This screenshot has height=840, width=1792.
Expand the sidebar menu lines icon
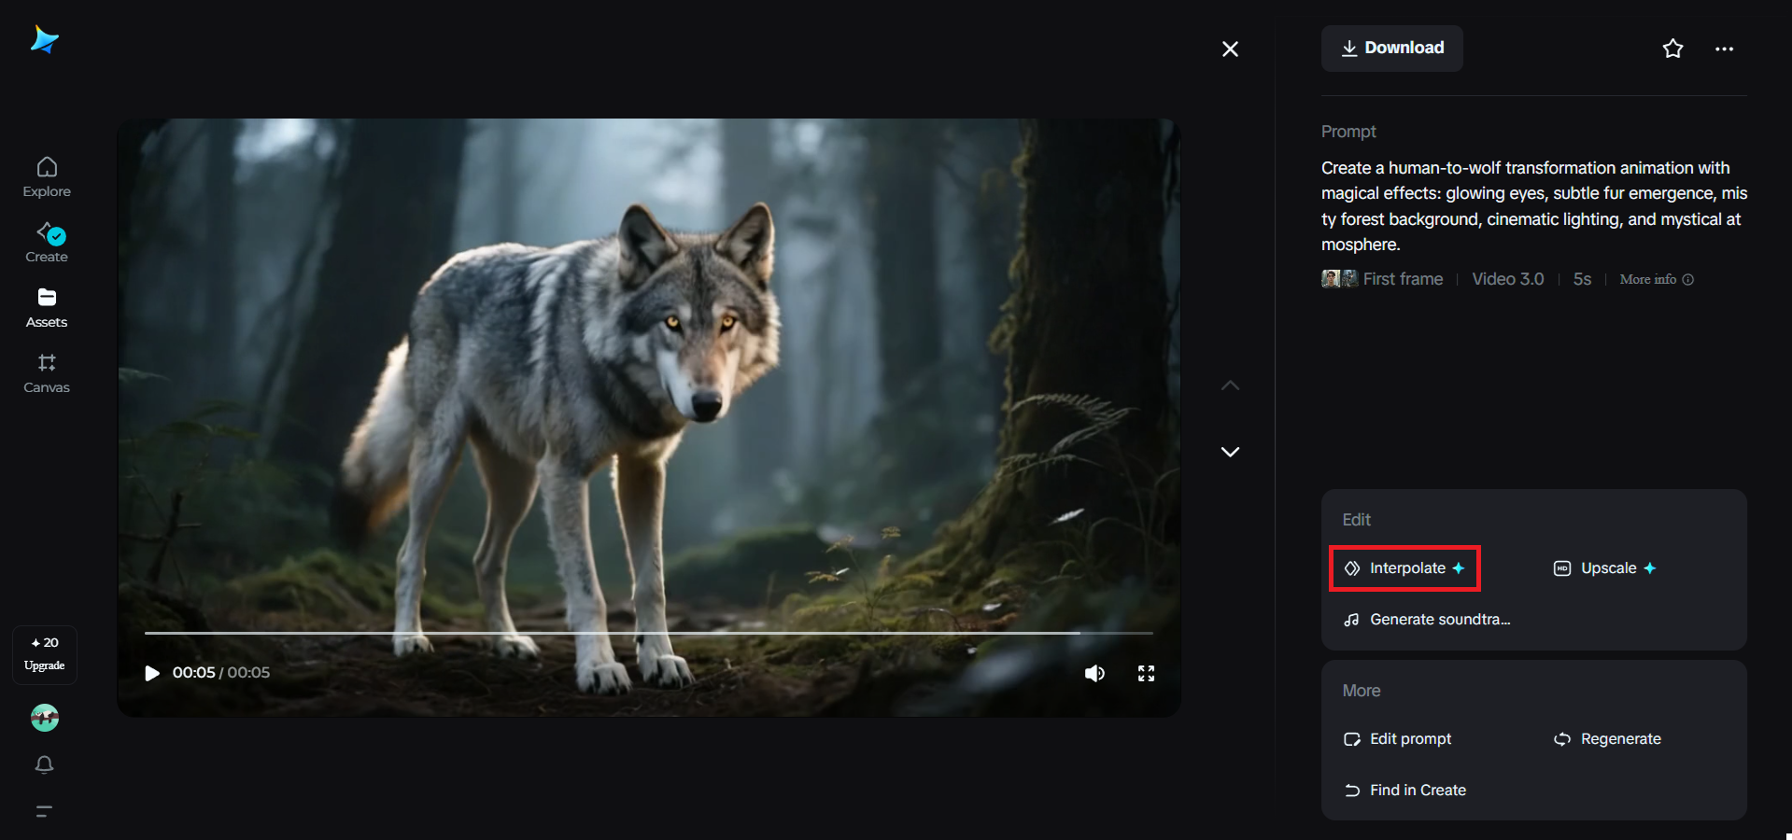click(x=44, y=811)
